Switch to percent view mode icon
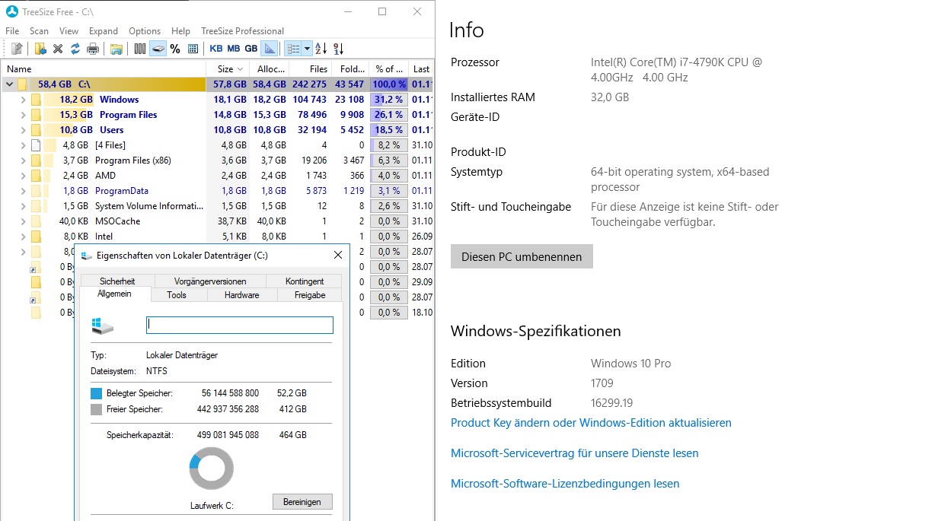The height and width of the screenshot is (521, 951). (175, 49)
